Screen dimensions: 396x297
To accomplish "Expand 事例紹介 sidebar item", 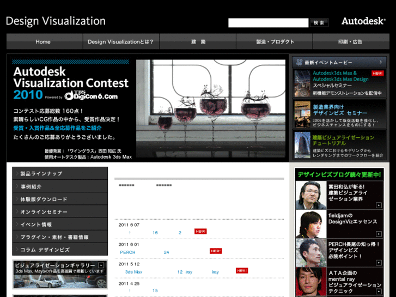I will coord(60,186).
